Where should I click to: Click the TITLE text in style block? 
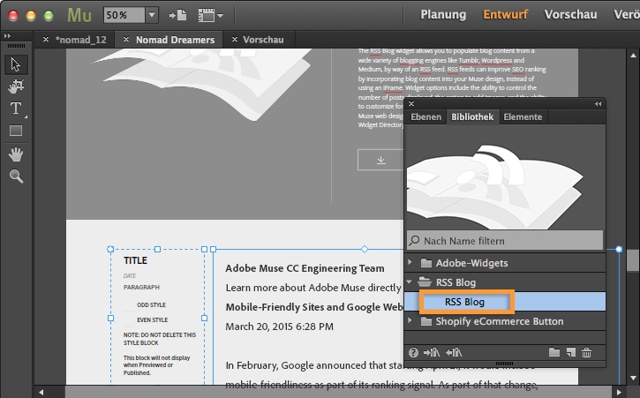click(135, 260)
